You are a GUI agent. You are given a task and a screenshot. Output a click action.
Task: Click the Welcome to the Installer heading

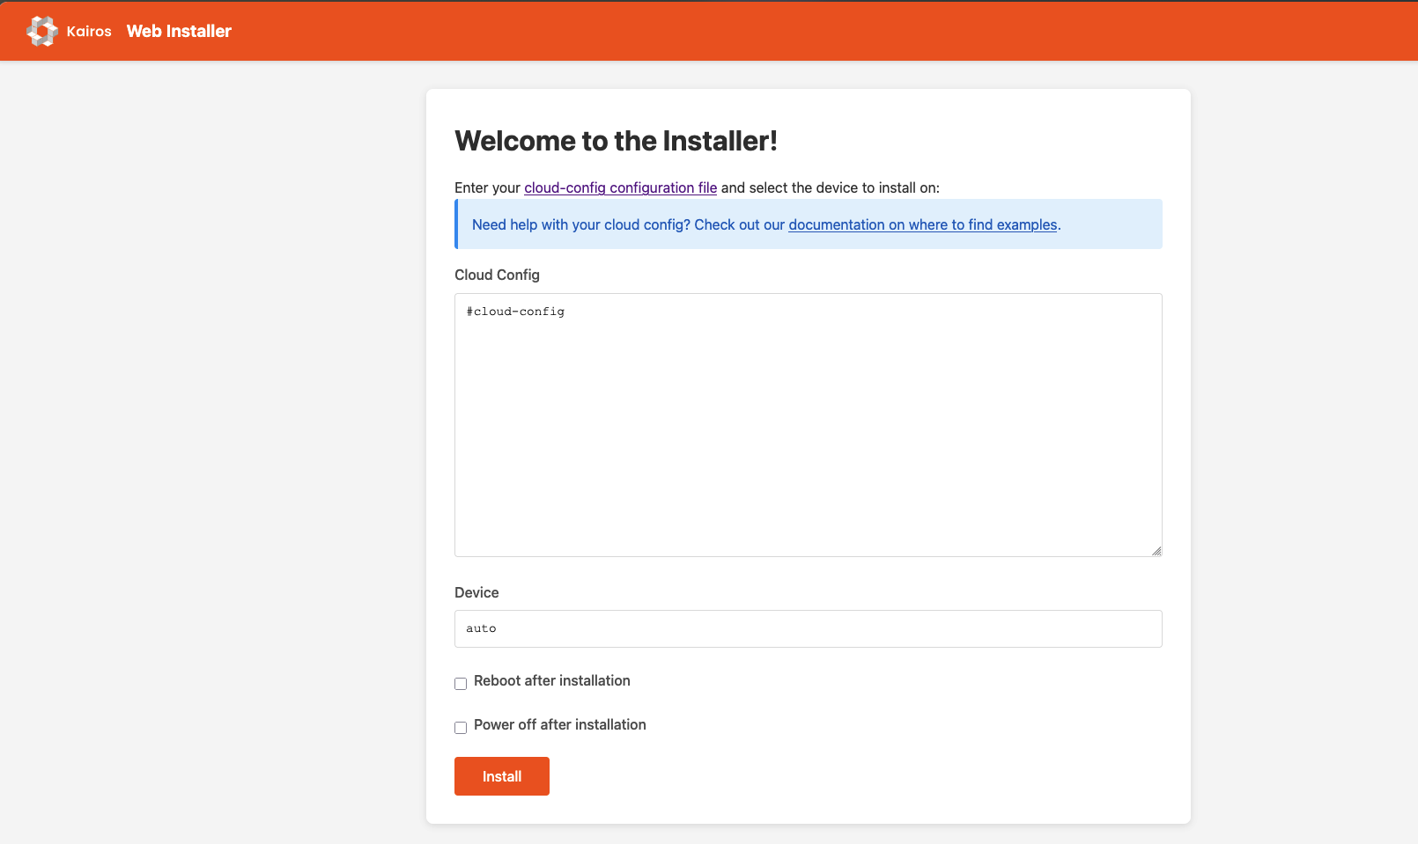coord(616,141)
